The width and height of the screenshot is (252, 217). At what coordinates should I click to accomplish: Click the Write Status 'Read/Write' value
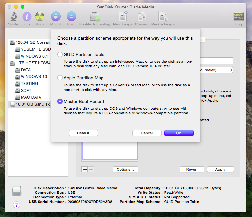click(x=174, y=192)
